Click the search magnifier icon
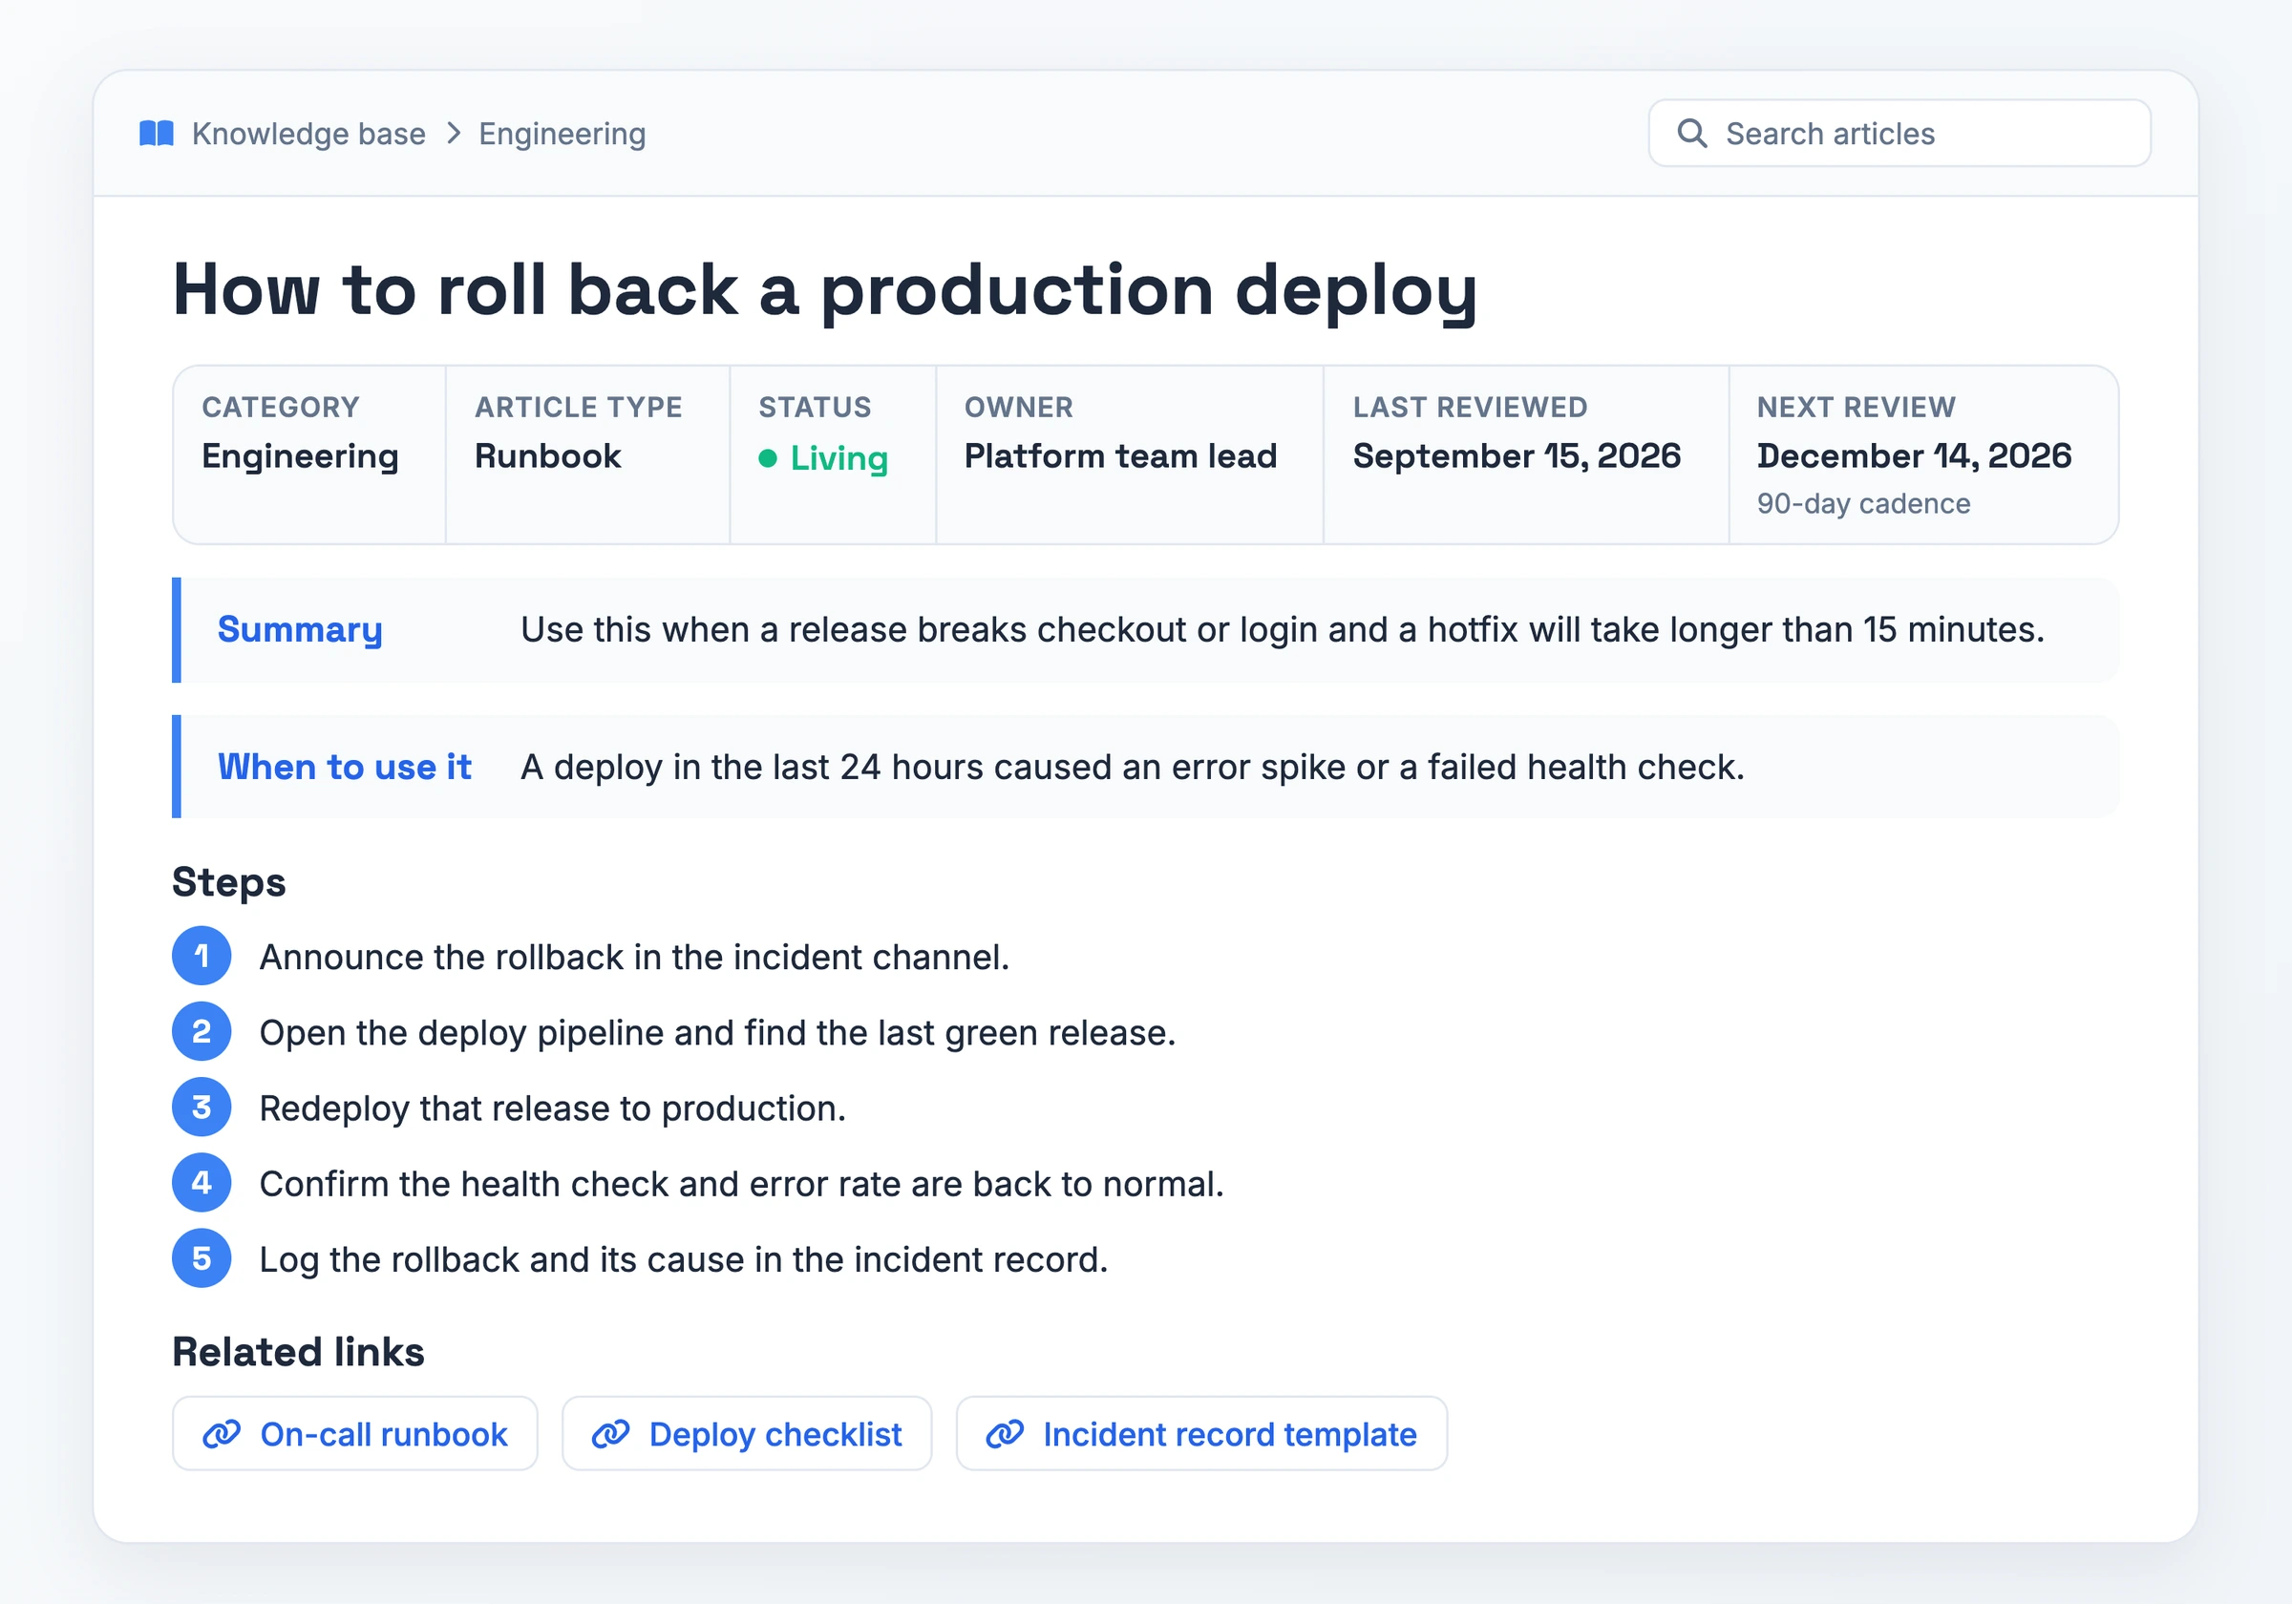Image resolution: width=2292 pixels, height=1604 pixels. (x=1692, y=133)
